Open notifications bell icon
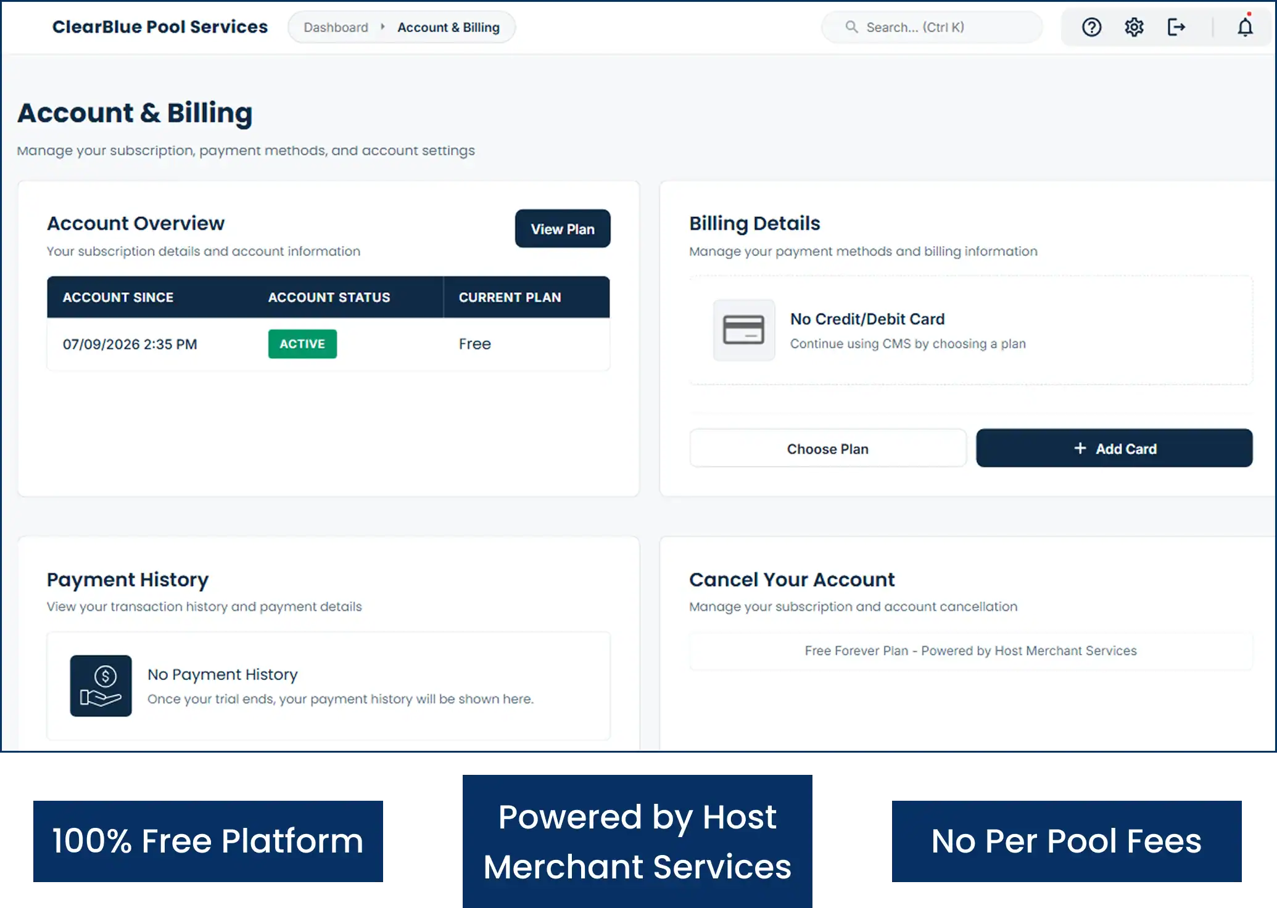The width and height of the screenshot is (1277, 908). coord(1246,27)
